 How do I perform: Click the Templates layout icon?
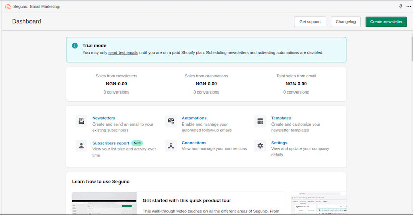(260, 121)
